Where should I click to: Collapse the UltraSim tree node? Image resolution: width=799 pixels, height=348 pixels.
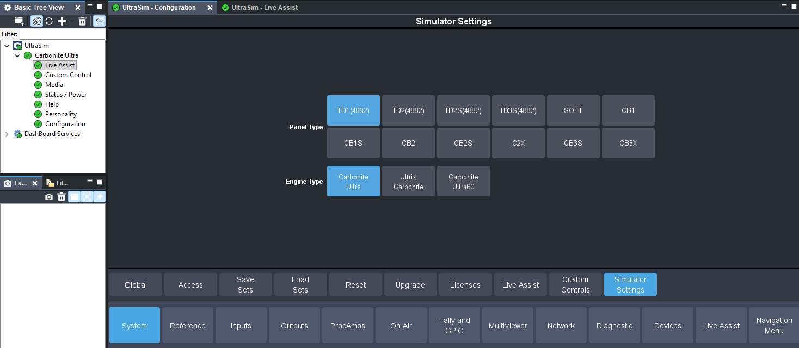coord(7,46)
